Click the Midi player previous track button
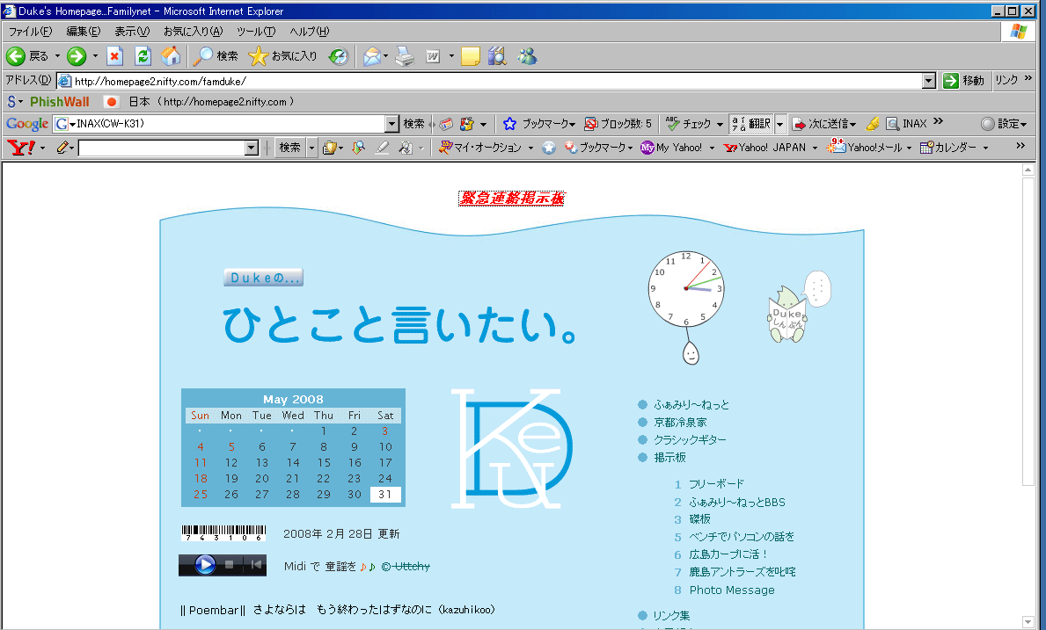Image resolution: width=1046 pixels, height=630 pixels. pos(256,565)
